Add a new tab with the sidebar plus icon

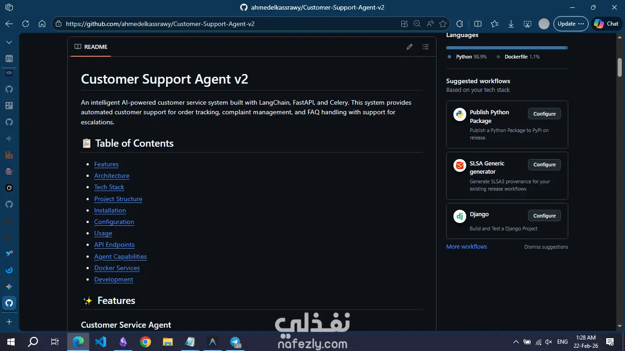coord(9,322)
